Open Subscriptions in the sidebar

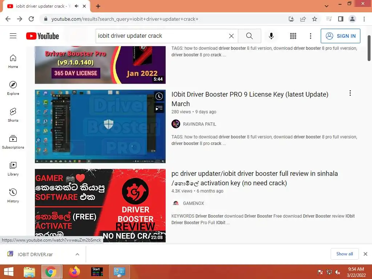coord(13,142)
